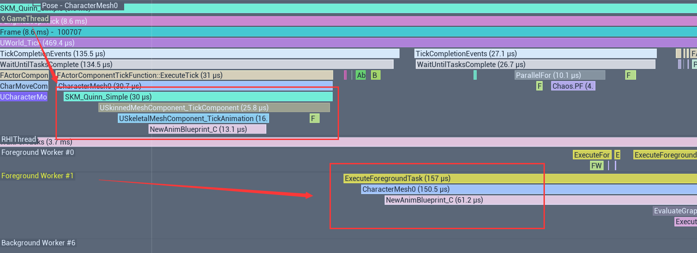Click the NewAnimBlueprint_C (13.1 µs) event
The height and width of the screenshot is (253, 697).
(x=207, y=129)
